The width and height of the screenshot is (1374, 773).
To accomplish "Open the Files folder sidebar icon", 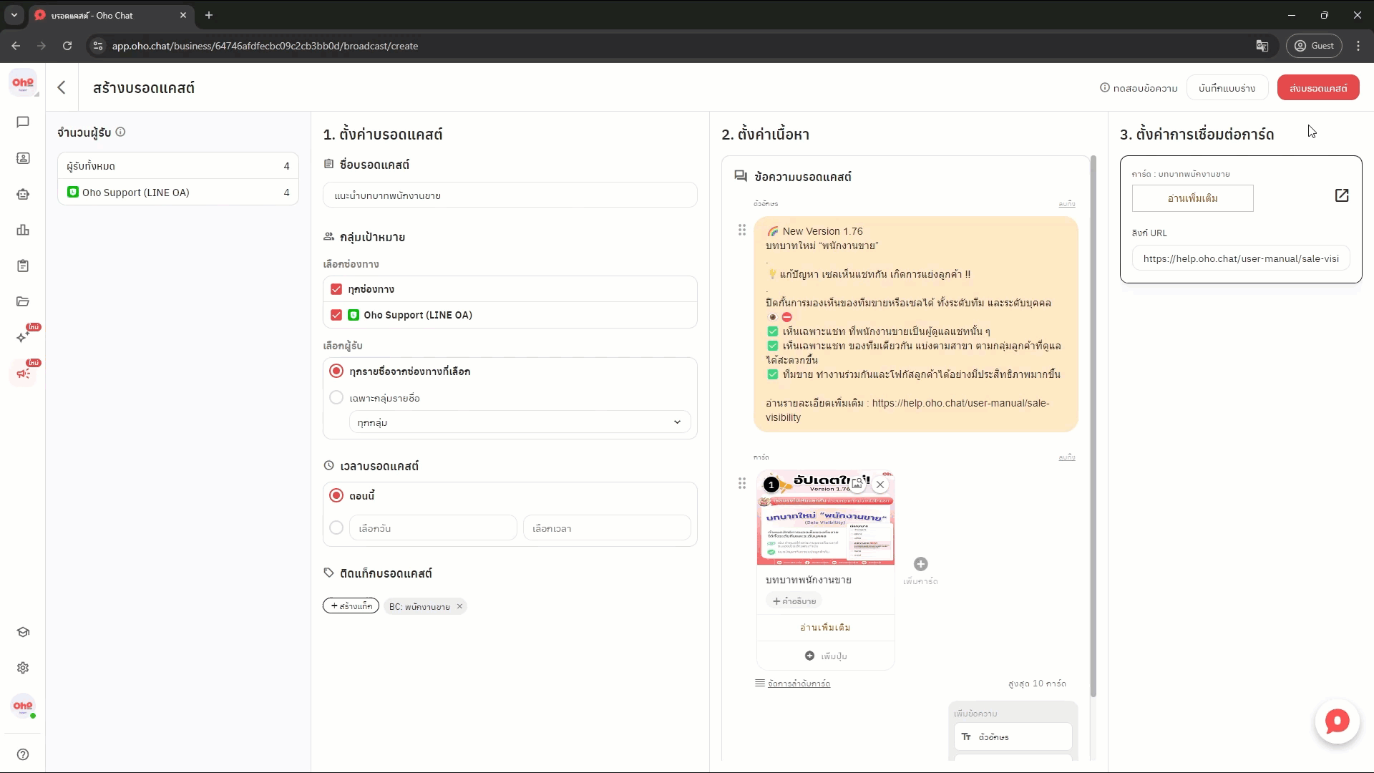I will (x=23, y=301).
